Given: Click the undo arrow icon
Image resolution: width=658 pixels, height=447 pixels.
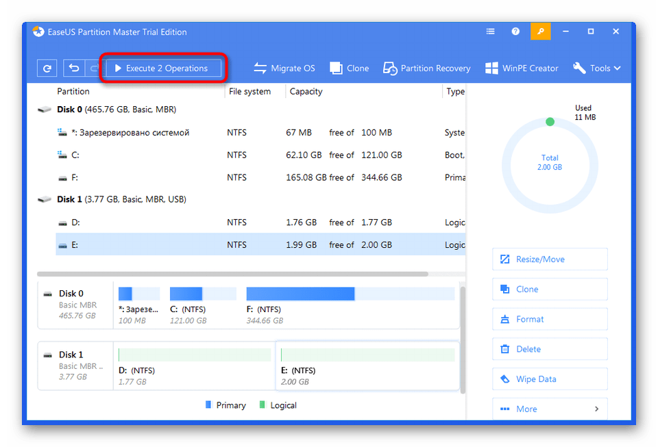Looking at the screenshot, I should (x=74, y=68).
